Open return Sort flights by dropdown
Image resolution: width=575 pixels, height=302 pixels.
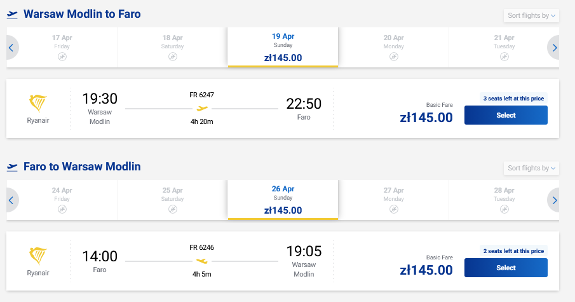(x=531, y=168)
